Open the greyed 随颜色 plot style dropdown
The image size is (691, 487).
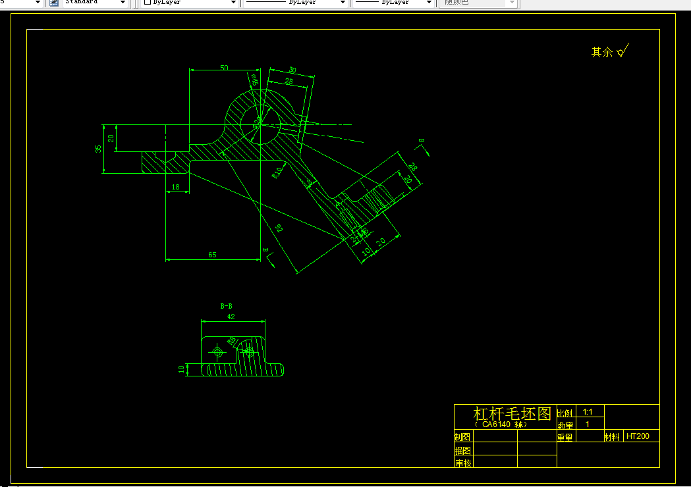[x=512, y=3]
